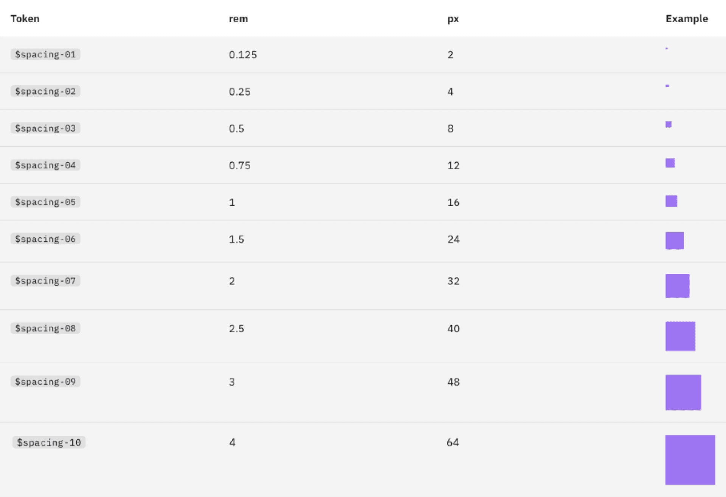The height and width of the screenshot is (497, 726).
Task: Select the $spacing-05 token label
Action: (45, 202)
